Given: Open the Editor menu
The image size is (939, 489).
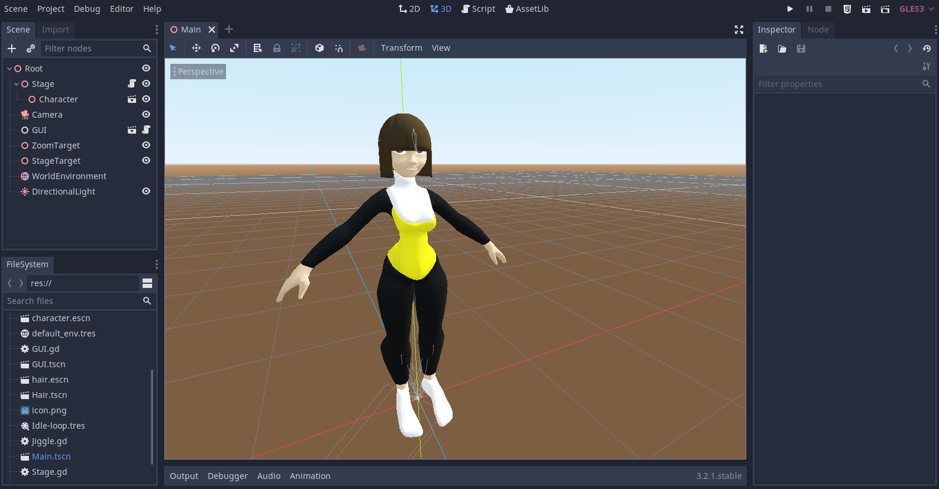Looking at the screenshot, I should coord(121,9).
